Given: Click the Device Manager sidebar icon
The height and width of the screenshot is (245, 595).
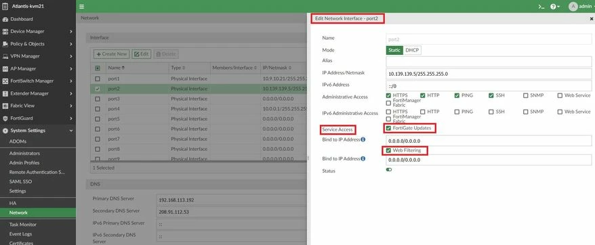Looking at the screenshot, I should click(5, 32).
